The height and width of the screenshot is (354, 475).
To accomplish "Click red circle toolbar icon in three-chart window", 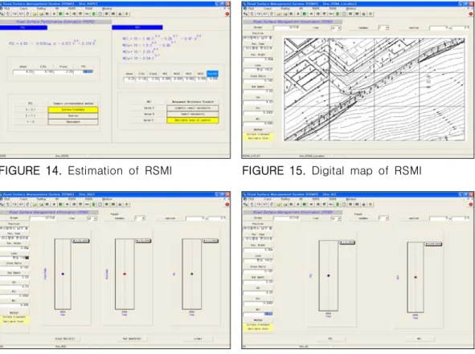I will coord(227,205).
